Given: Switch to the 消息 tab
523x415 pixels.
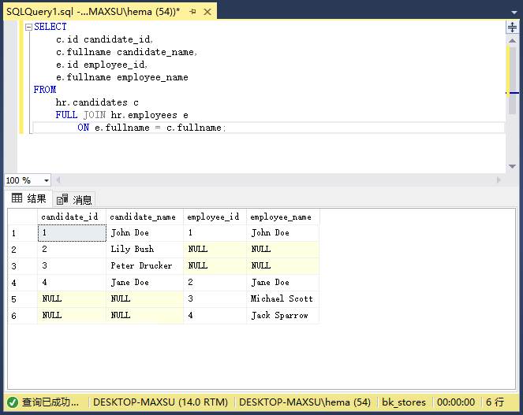Looking at the screenshot, I should [x=74, y=199].
